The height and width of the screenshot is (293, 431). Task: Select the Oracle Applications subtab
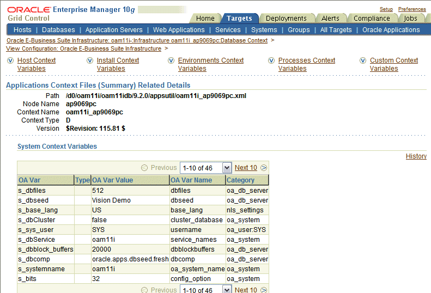point(391,30)
